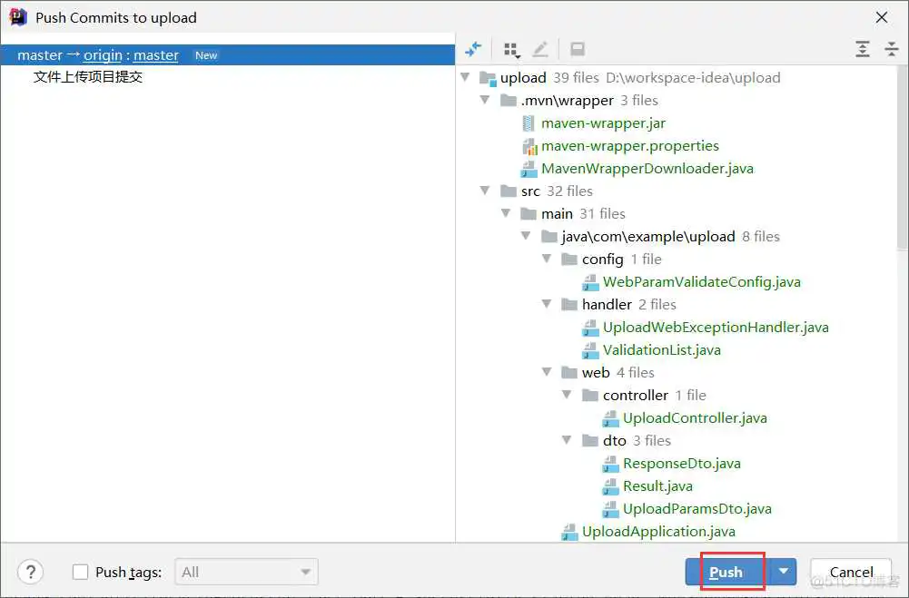This screenshot has width=909, height=598.
Task: Open the Push tags 'All' combo box
Action: pos(245,572)
